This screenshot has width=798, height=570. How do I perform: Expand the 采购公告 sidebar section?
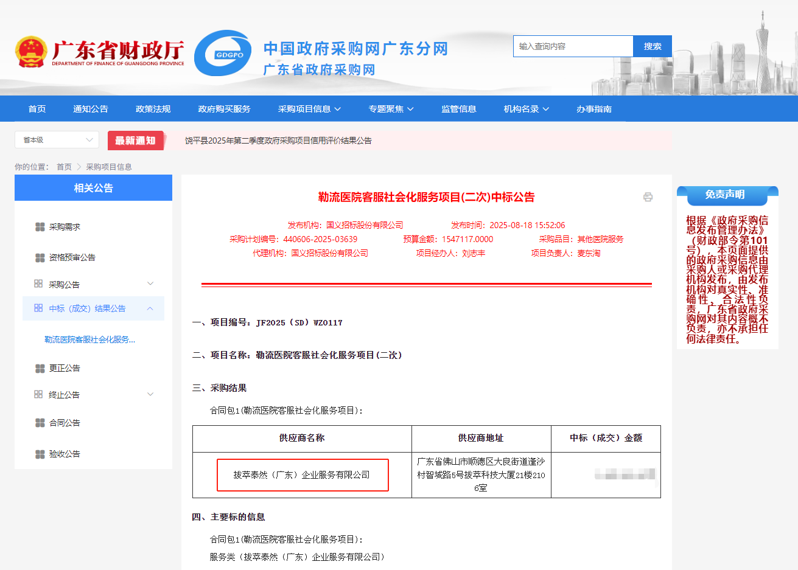pyautogui.click(x=150, y=284)
